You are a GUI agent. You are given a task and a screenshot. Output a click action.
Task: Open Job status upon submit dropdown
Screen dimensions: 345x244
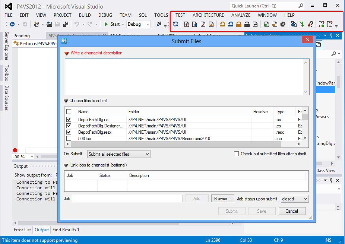(295, 199)
